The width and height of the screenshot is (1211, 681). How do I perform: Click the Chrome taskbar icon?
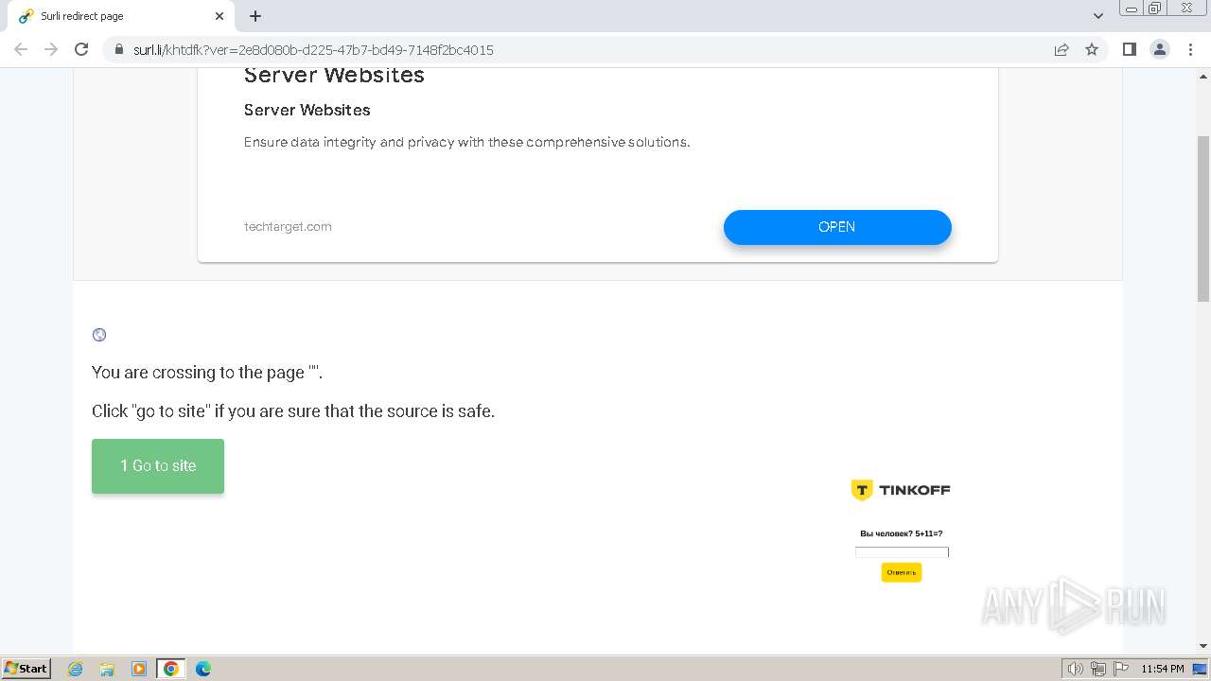[171, 669]
